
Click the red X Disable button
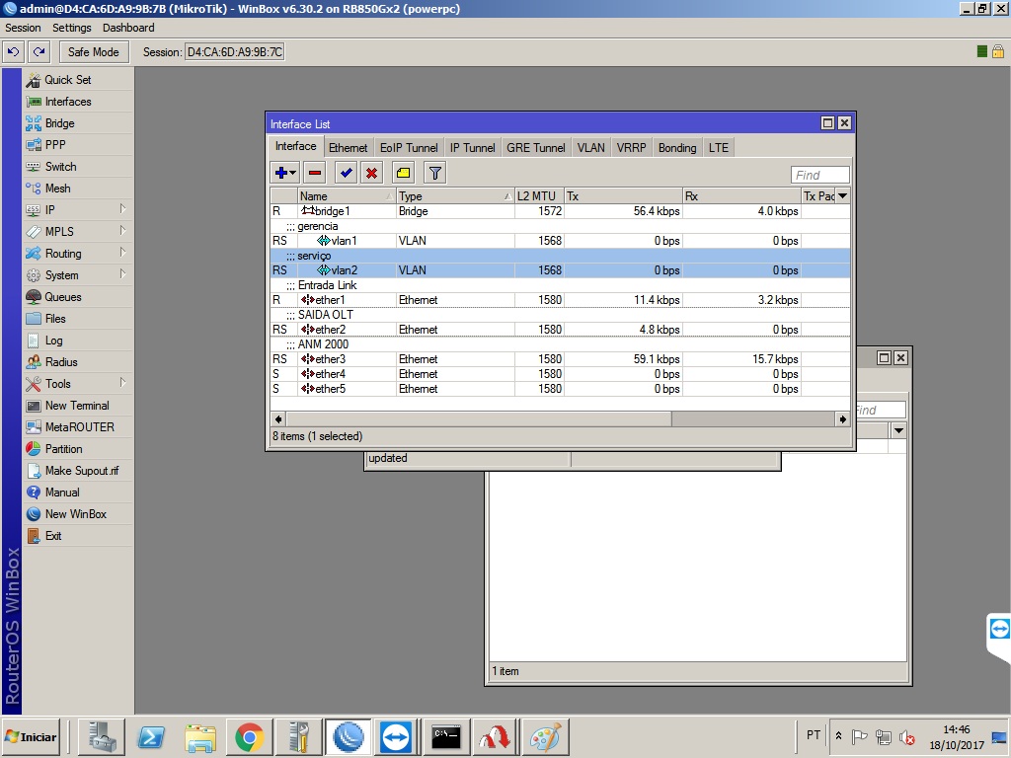click(371, 173)
